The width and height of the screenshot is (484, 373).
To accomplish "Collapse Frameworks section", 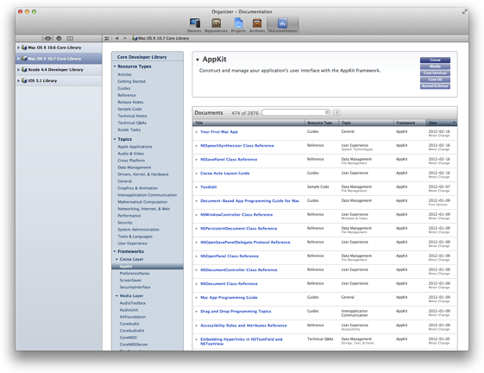I will pyautogui.click(x=115, y=251).
